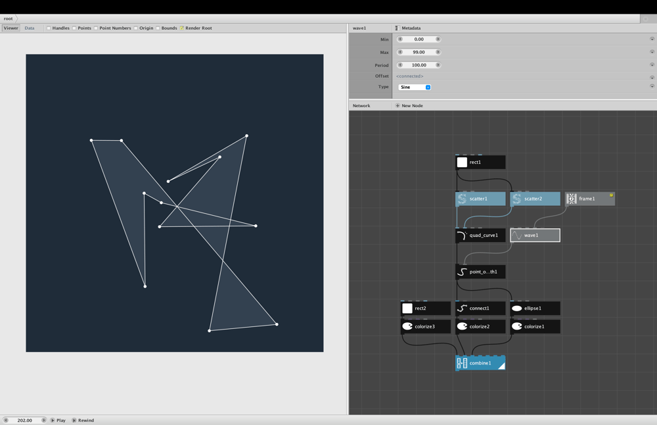The height and width of the screenshot is (425, 657).
Task: Expand the Max parameter options arrow
Action: [x=652, y=52]
